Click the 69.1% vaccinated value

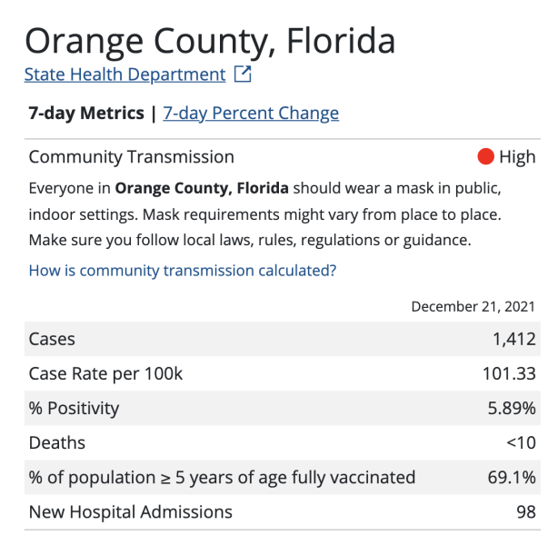513,477
